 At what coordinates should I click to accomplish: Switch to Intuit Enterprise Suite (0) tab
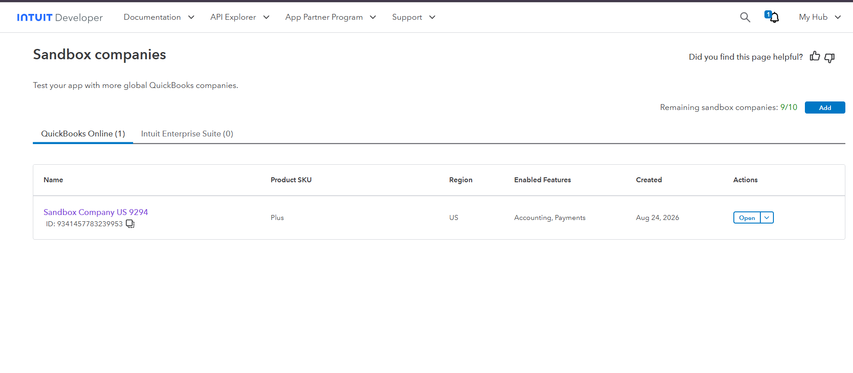coord(187,134)
